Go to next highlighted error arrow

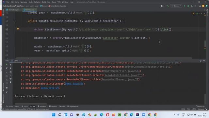point(204,13)
